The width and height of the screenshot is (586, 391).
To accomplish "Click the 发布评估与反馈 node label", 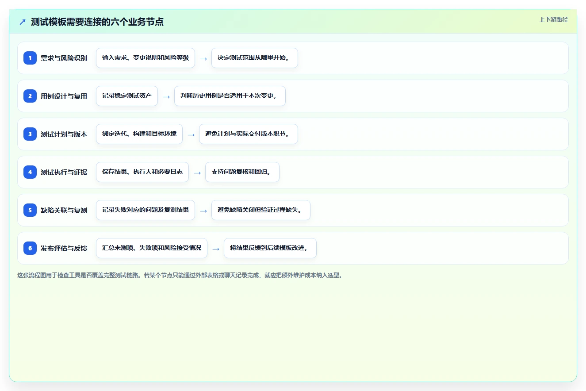I will [64, 248].
